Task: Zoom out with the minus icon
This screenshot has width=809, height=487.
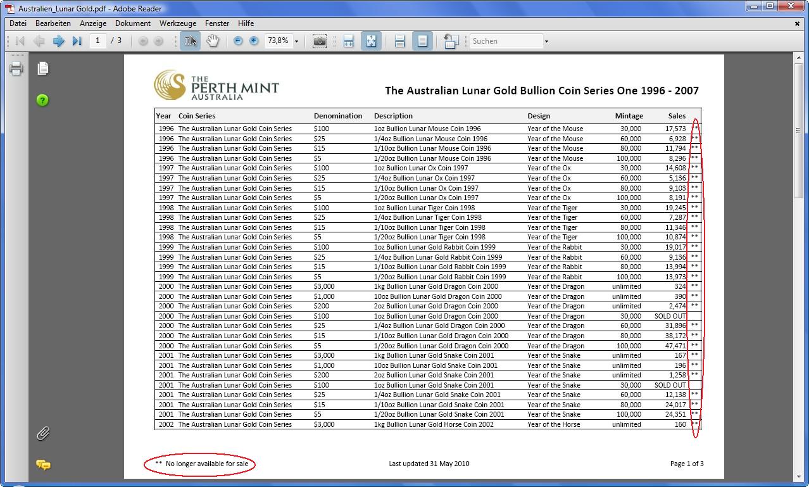Action: 238,41
